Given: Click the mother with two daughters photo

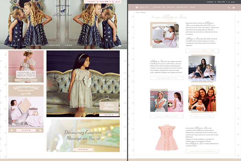Looking at the screenshot, I should [202, 68].
